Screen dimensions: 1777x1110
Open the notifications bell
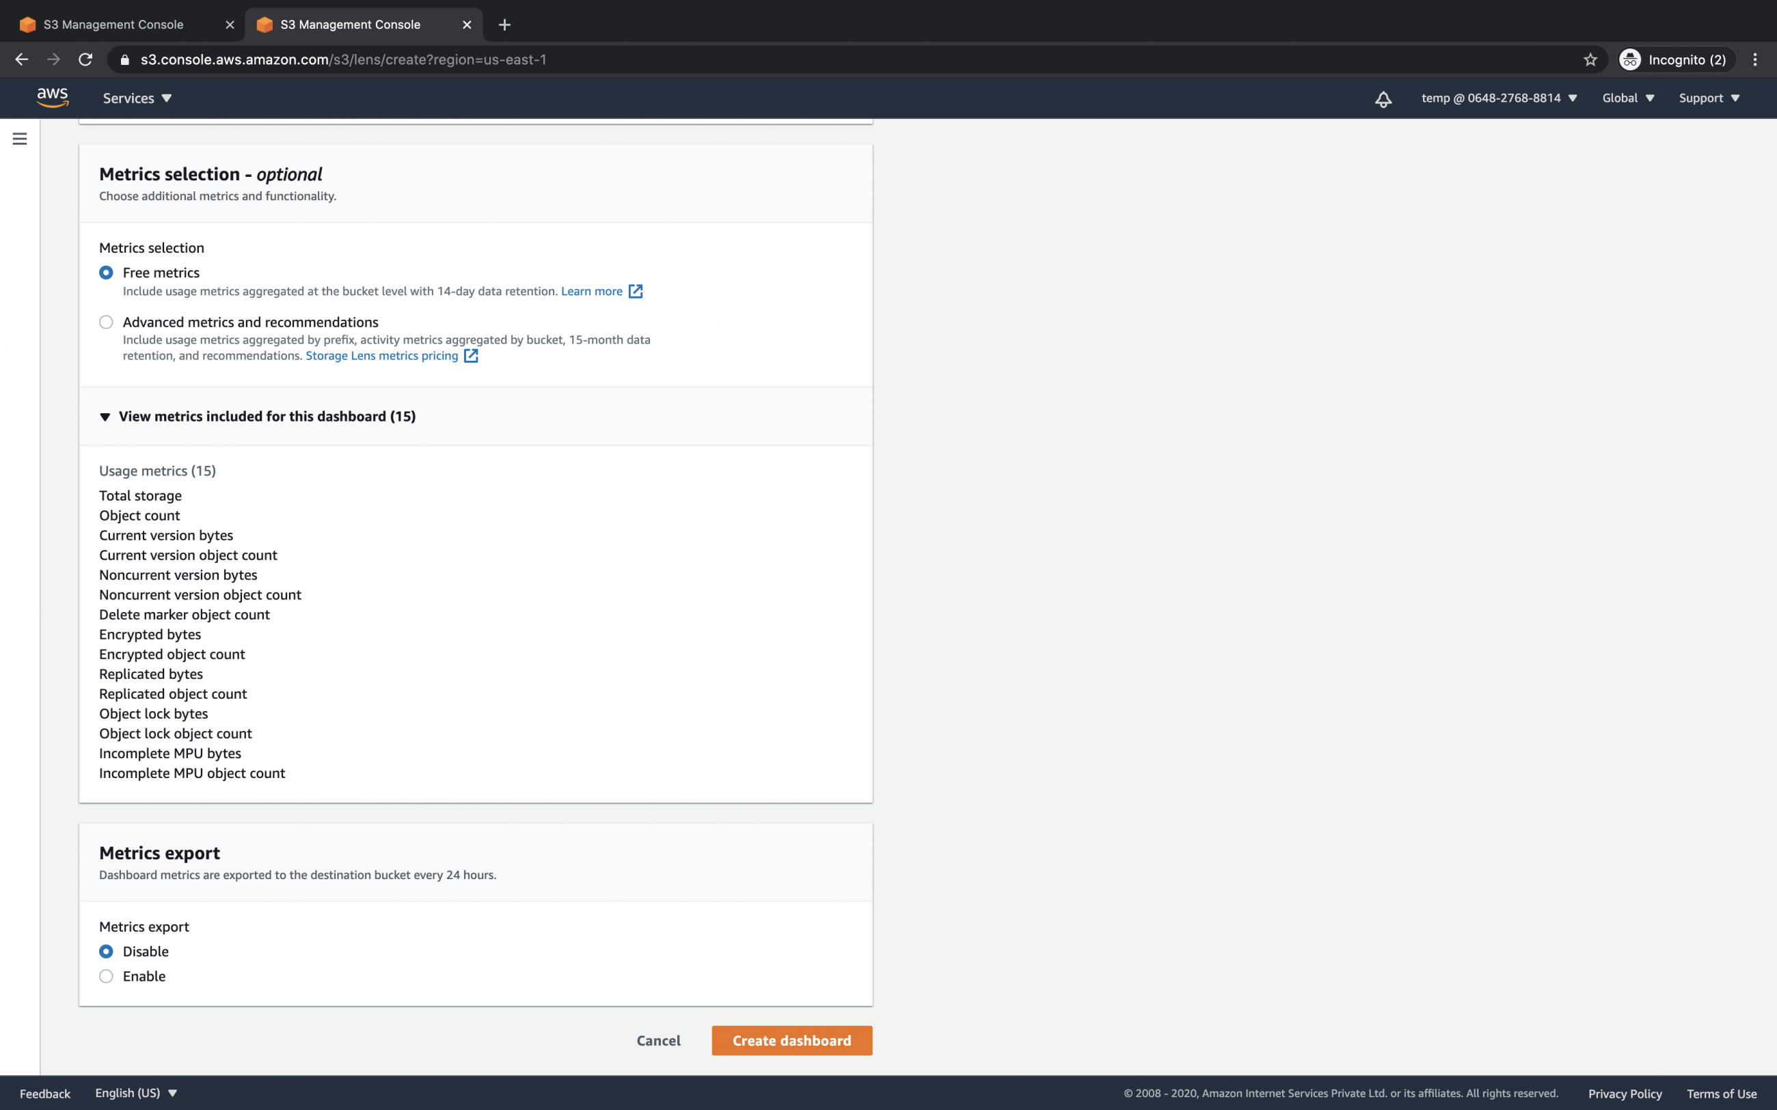tap(1383, 98)
